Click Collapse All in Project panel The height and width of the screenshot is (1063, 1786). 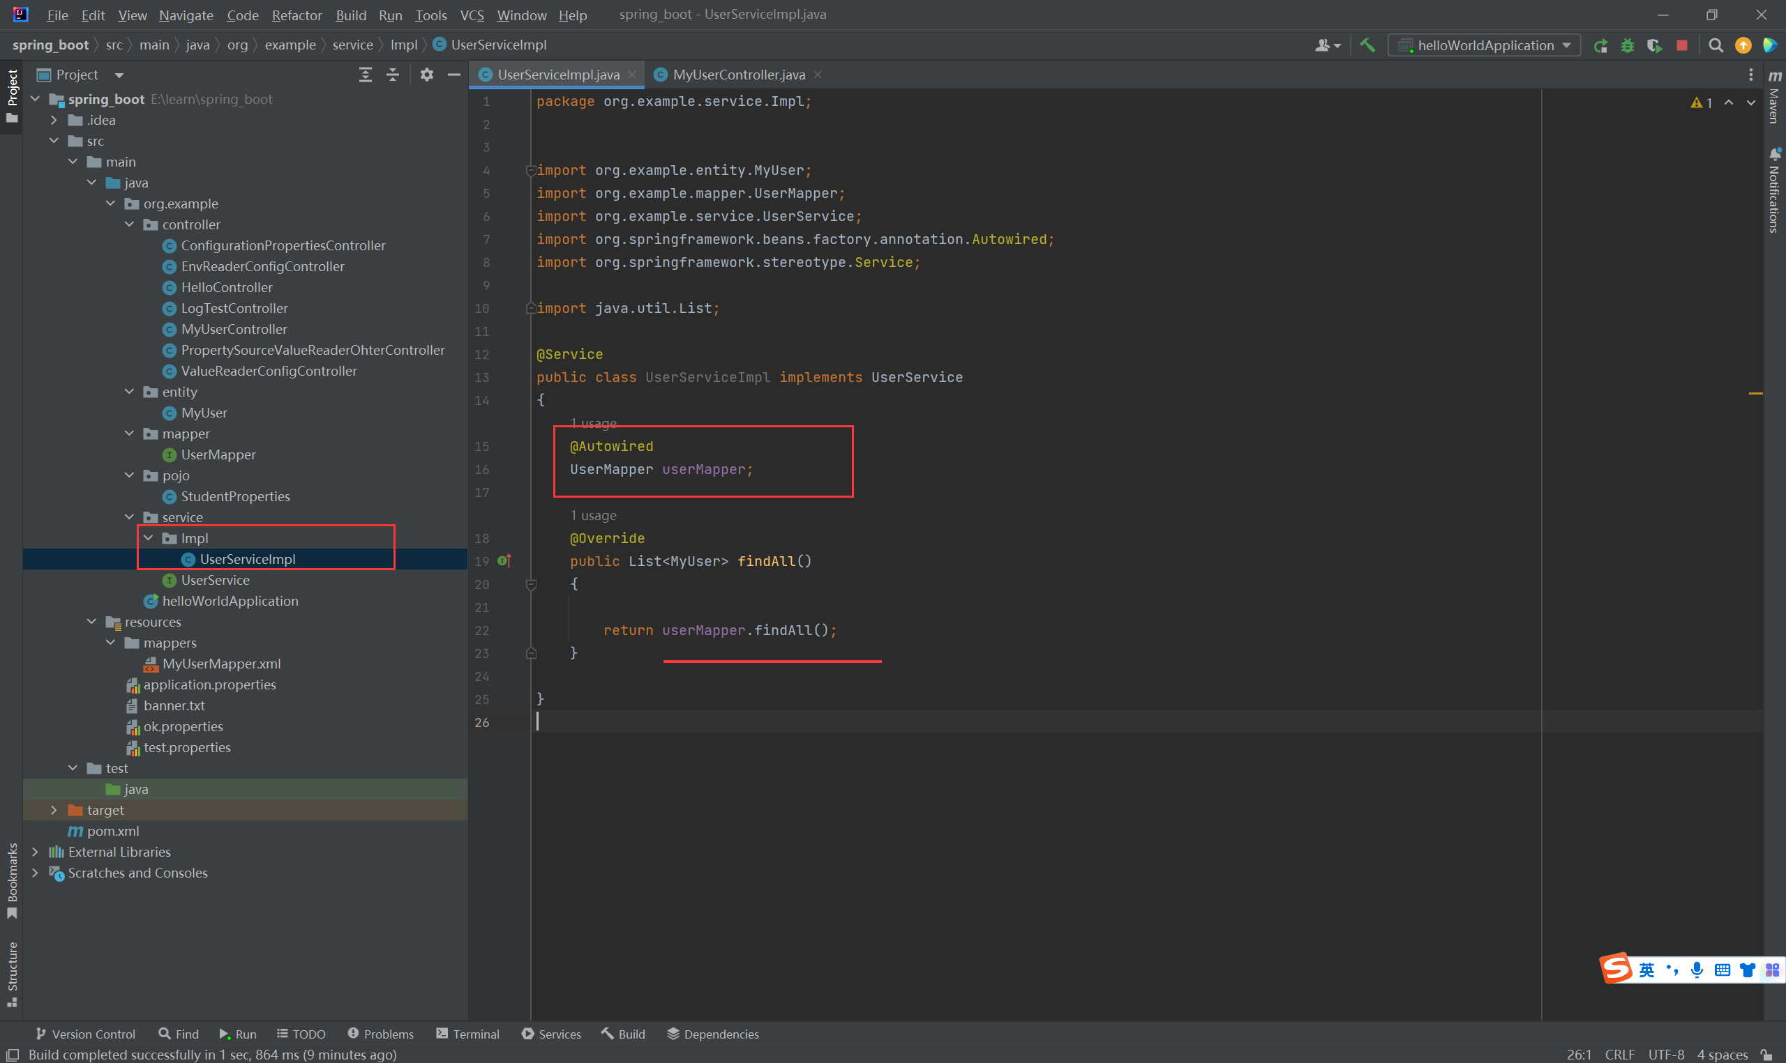point(393,75)
